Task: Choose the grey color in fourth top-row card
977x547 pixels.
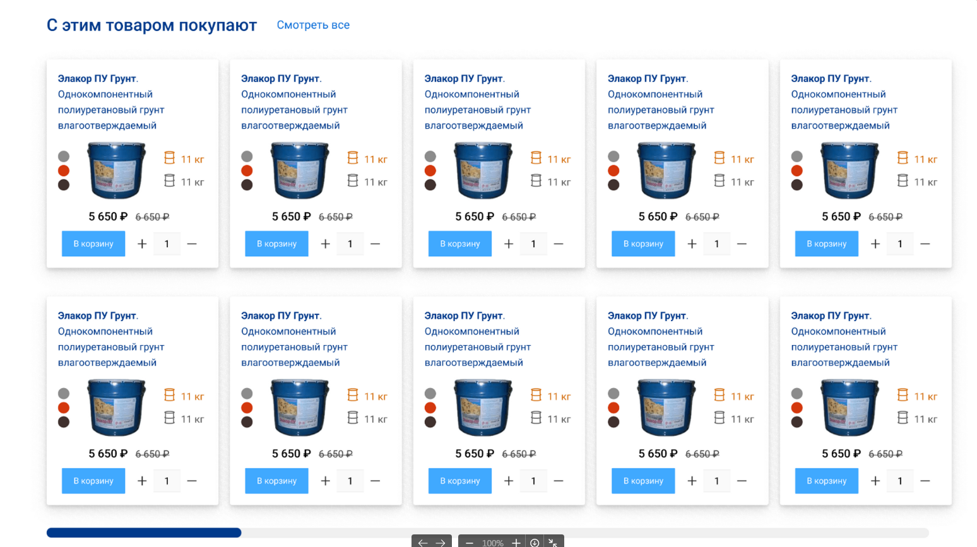Action: [613, 156]
